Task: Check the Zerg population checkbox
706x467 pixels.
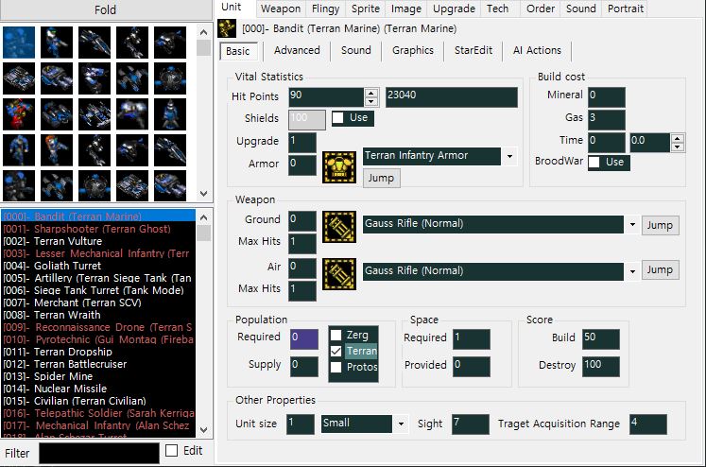Action: coord(336,335)
